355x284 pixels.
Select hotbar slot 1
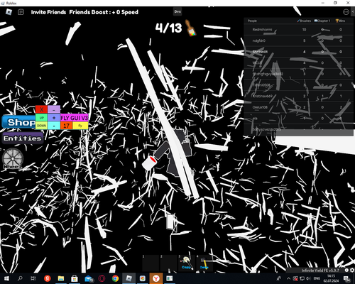coord(151,263)
